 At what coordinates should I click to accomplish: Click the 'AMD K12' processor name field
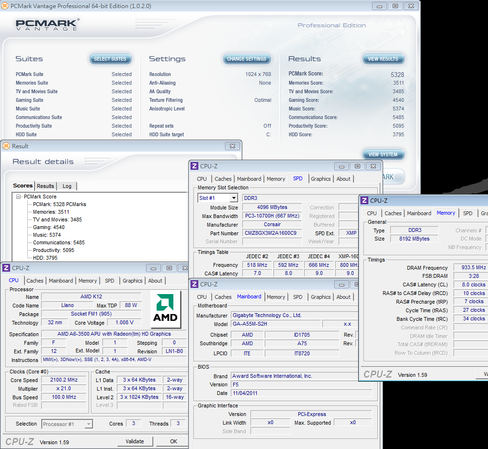coord(91,296)
